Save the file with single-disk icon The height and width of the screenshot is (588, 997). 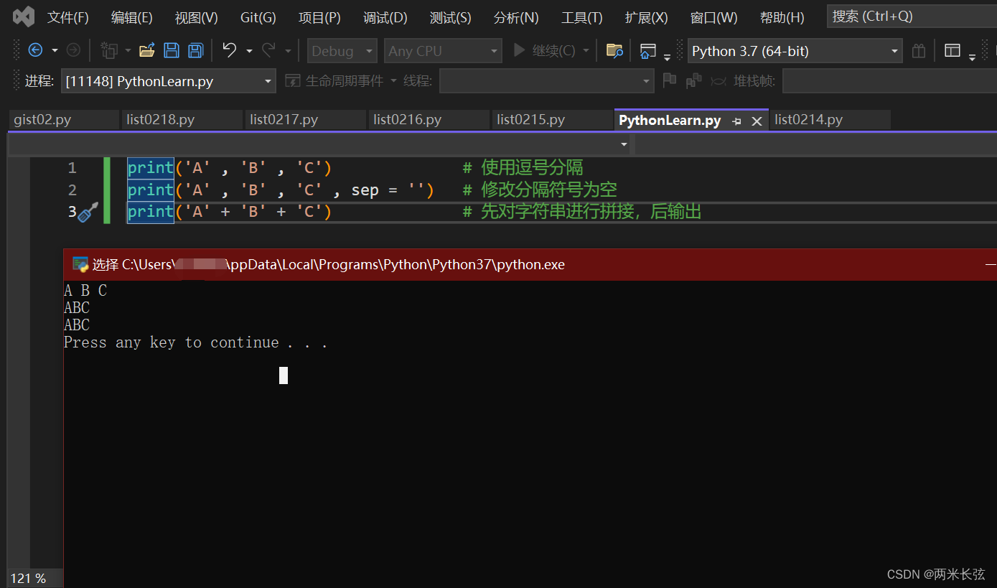click(x=172, y=50)
